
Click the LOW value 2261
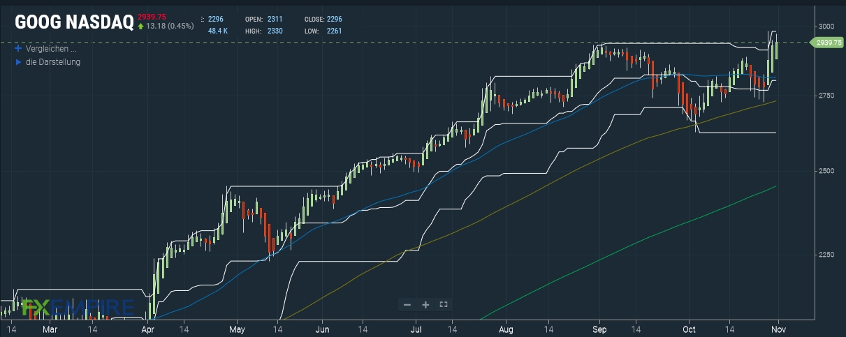click(x=335, y=31)
